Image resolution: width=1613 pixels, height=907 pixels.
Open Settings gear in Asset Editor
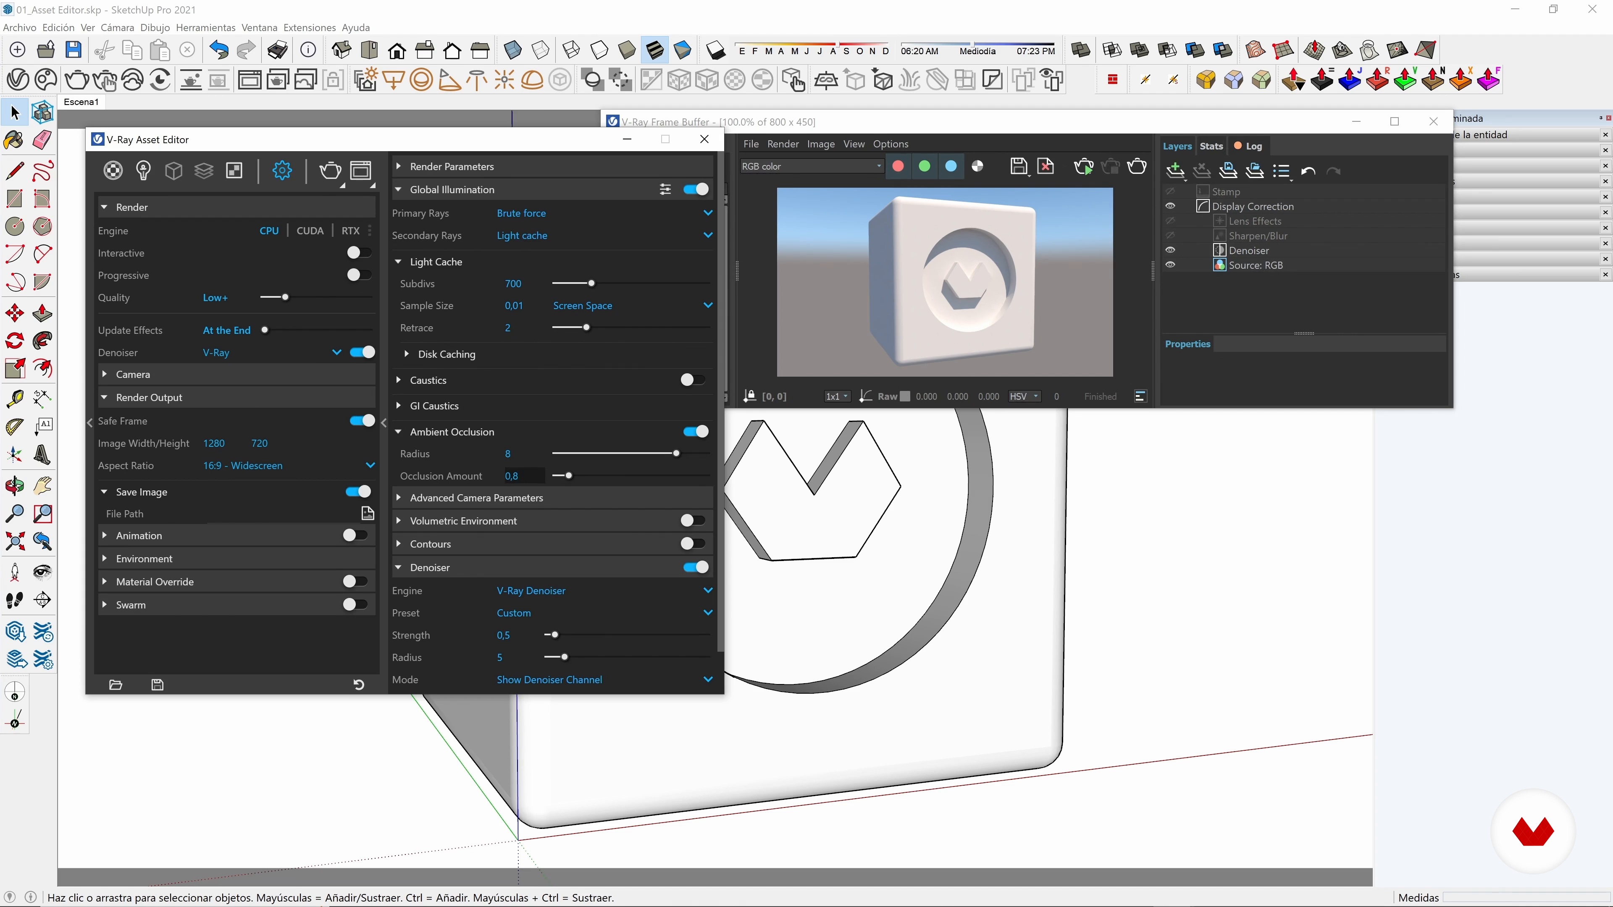coord(282,170)
